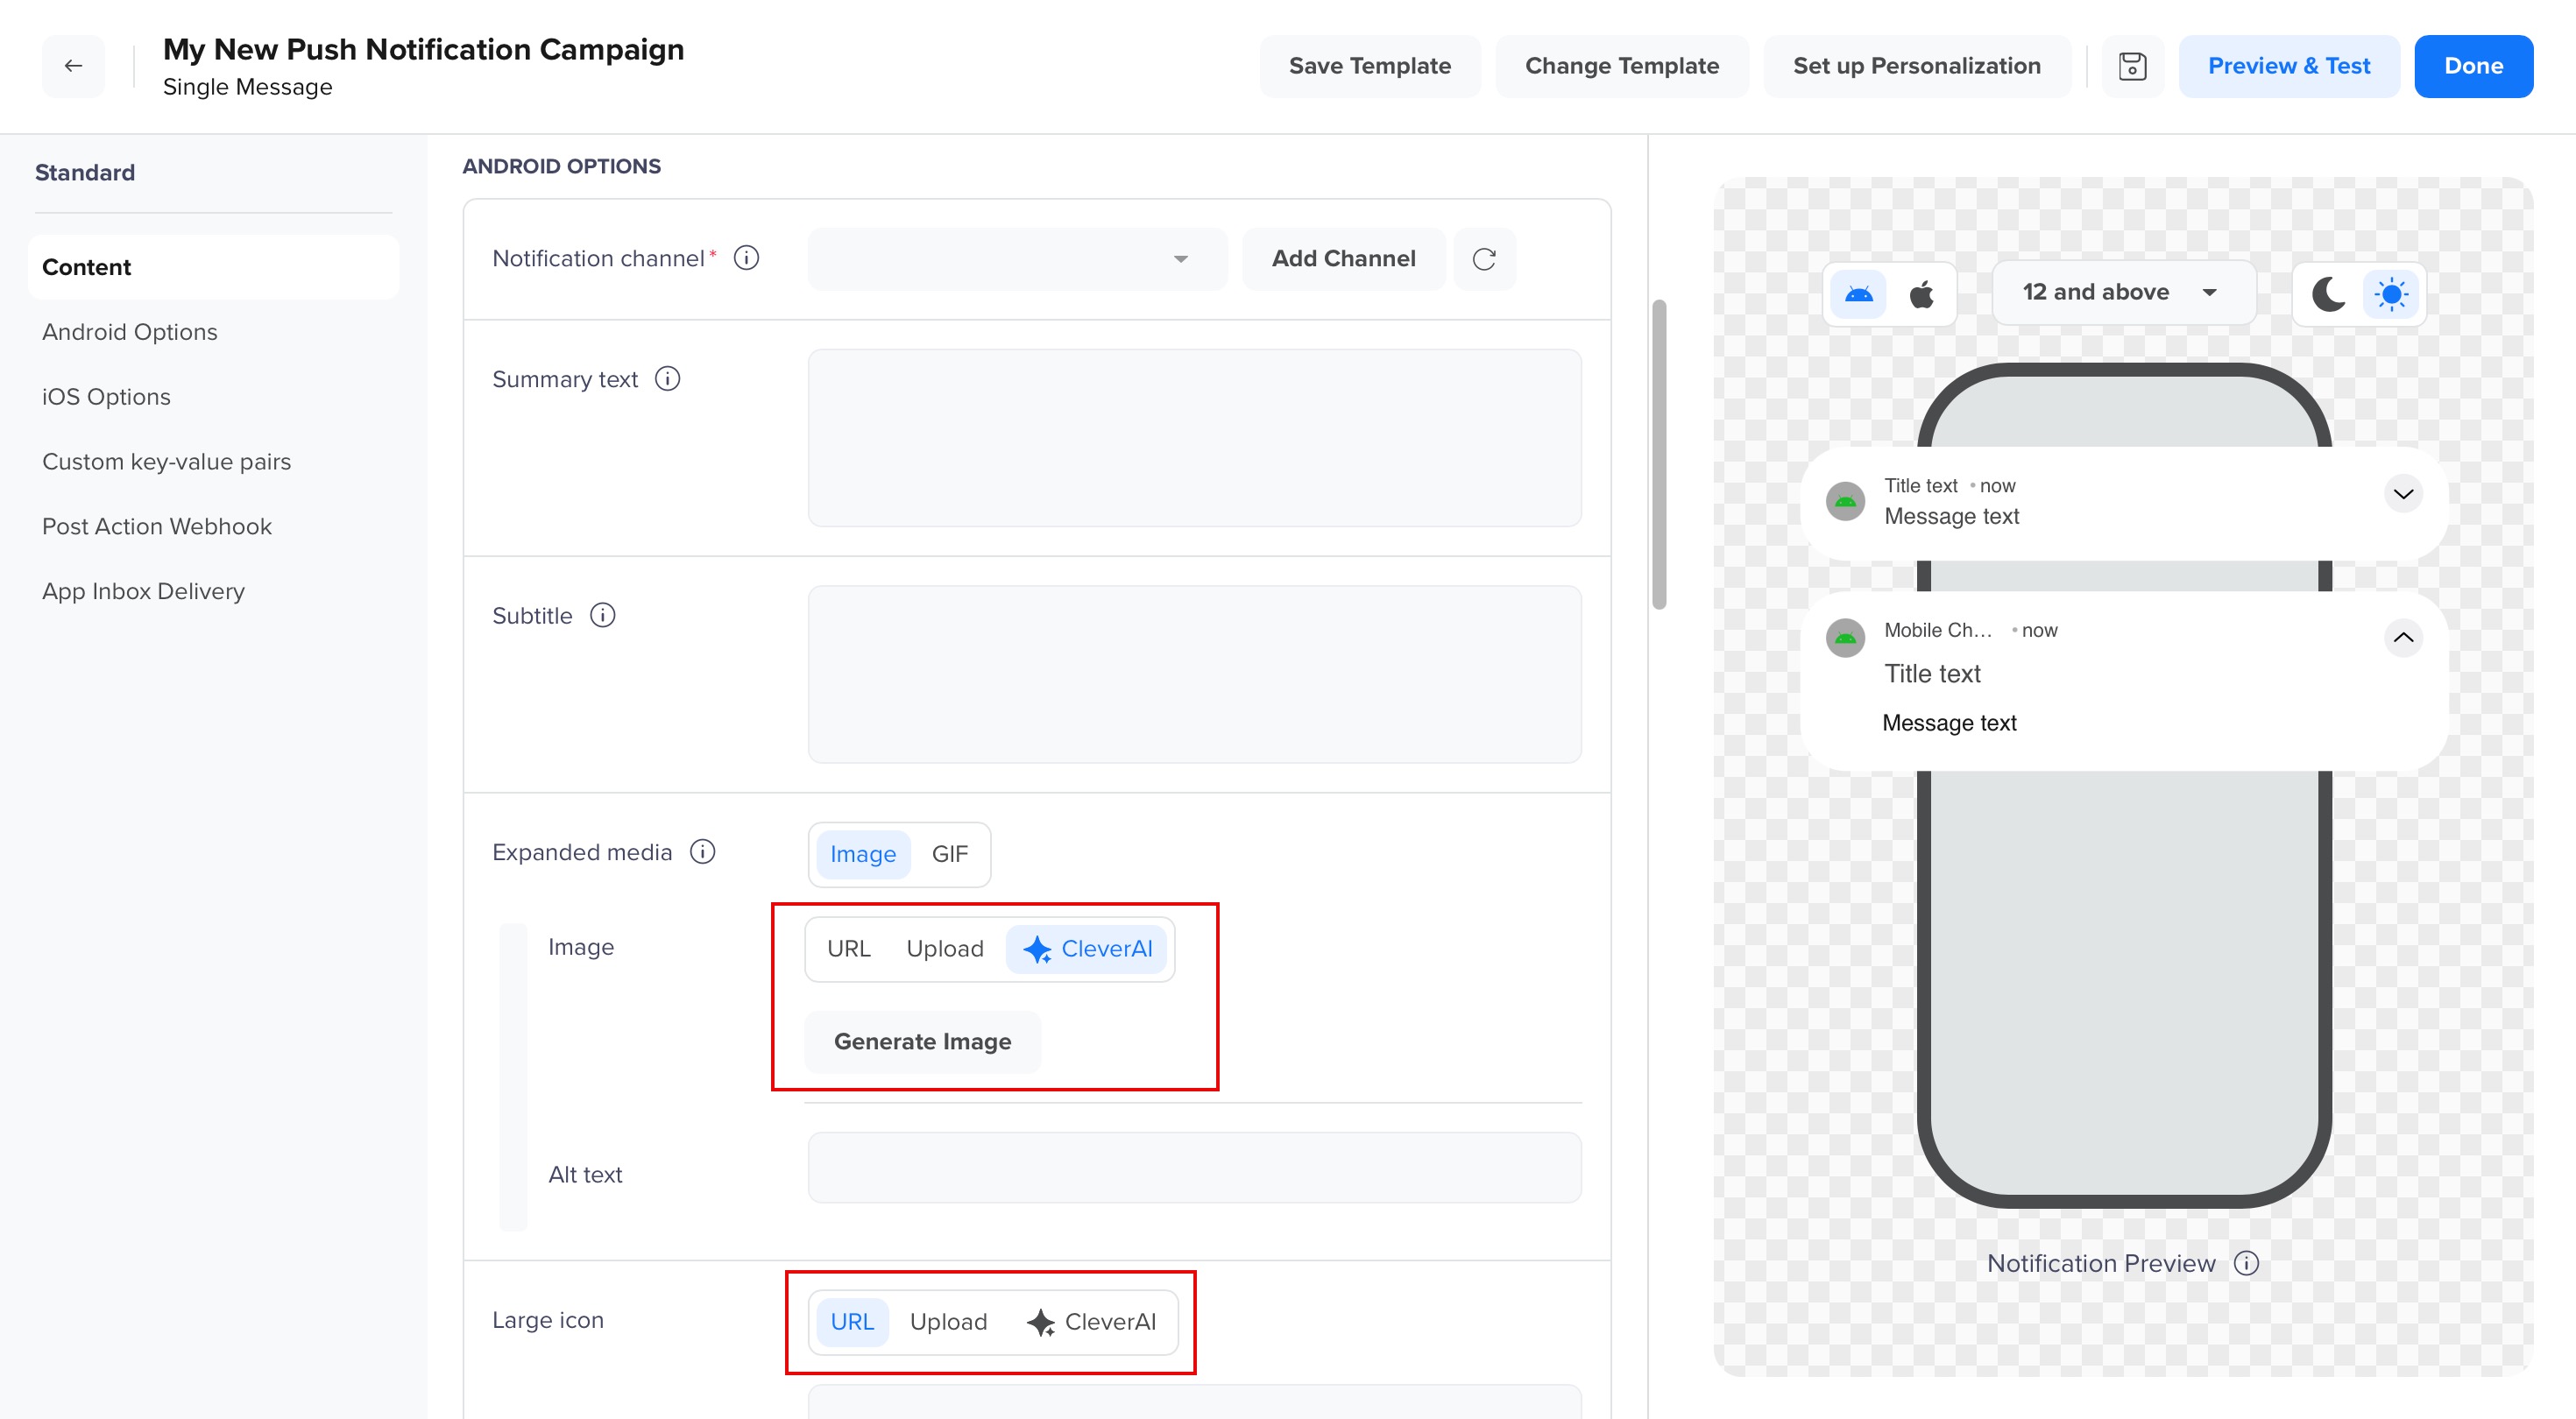Image resolution: width=2576 pixels, height=1419 pixels.
Task: Go back using the left arrow button
Action: [73, 66]
